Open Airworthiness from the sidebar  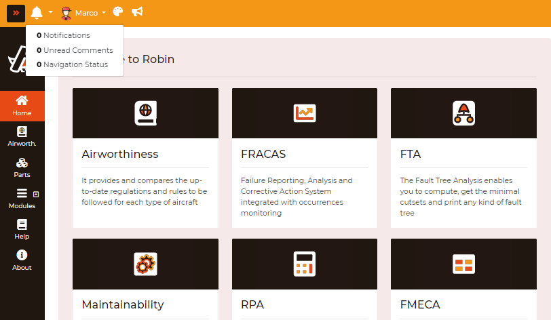coord(22,136)
